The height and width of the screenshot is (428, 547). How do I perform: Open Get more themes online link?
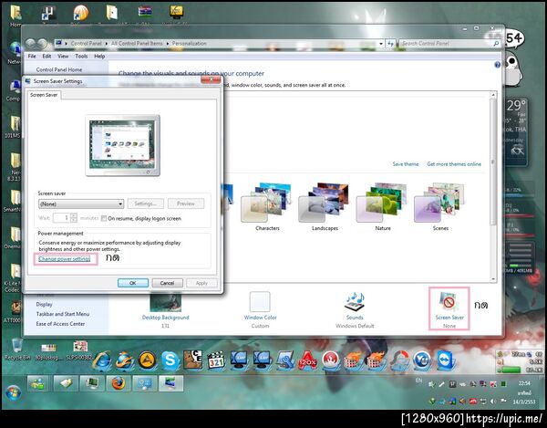454,164
